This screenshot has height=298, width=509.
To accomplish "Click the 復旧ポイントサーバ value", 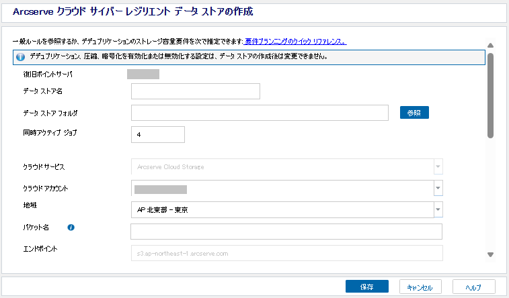I will [143, 74].
